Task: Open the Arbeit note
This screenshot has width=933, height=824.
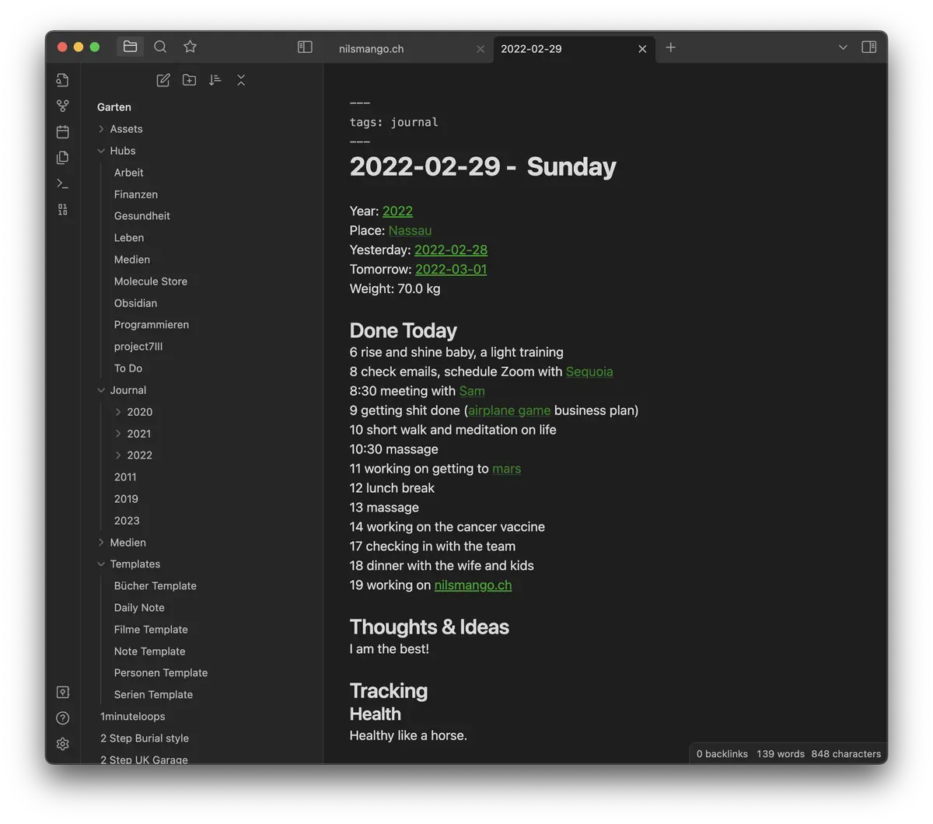Action: (x=129, y=173)
